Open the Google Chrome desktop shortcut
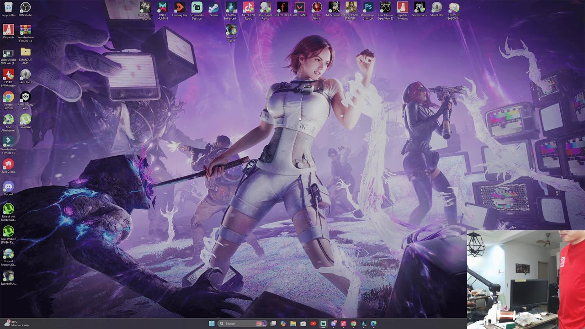Screen dimensions: 585x329 8,101
